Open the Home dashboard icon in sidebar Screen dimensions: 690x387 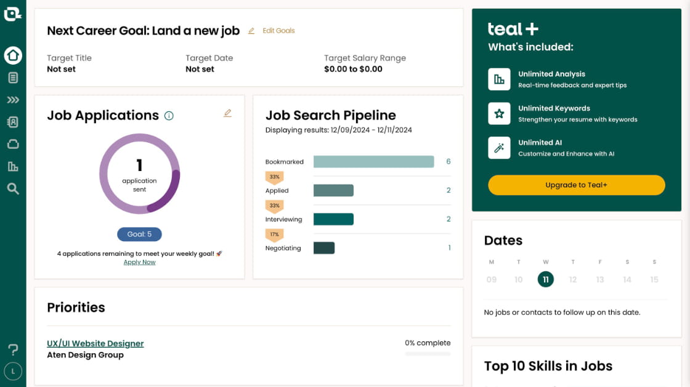coord(13,55)
